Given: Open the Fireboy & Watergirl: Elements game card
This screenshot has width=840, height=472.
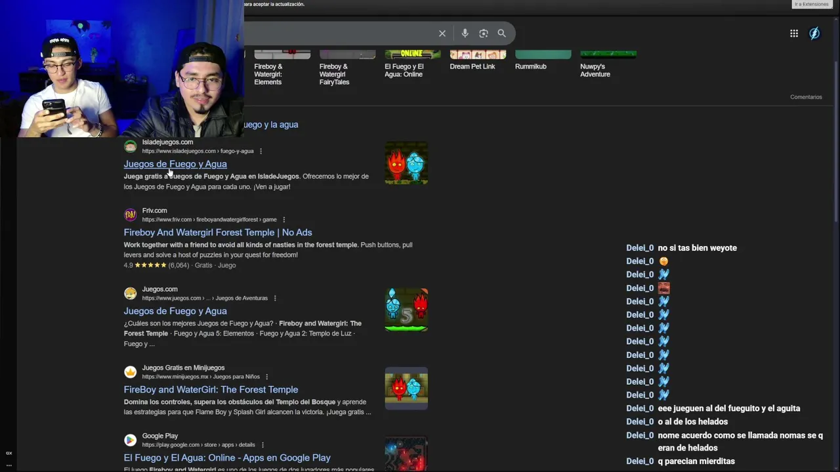Looking at the screenshot, I should [x=282, y=68].
